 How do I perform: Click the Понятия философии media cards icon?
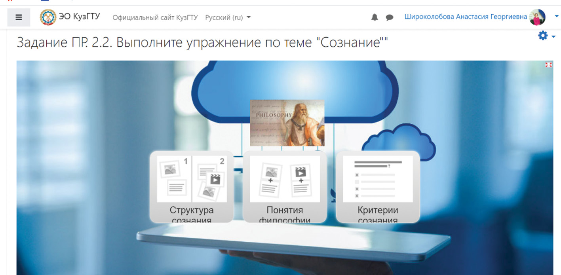[285, 179]
